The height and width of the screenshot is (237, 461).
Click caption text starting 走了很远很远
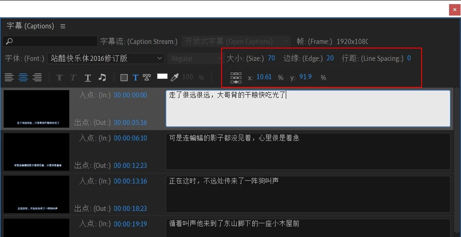(x=308, y=108)
